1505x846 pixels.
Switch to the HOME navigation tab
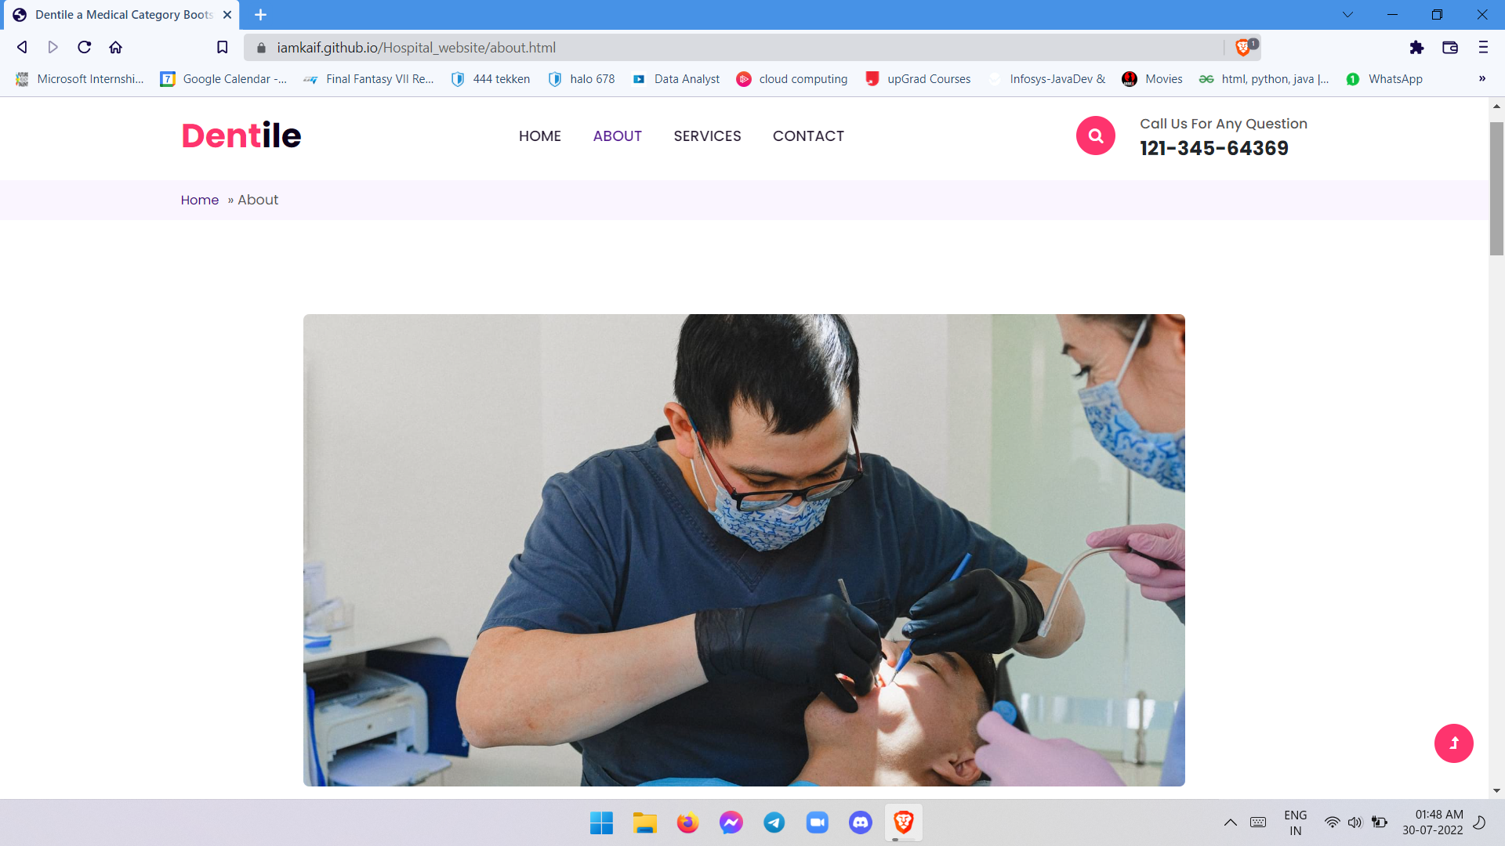click(x=540, y=136)
